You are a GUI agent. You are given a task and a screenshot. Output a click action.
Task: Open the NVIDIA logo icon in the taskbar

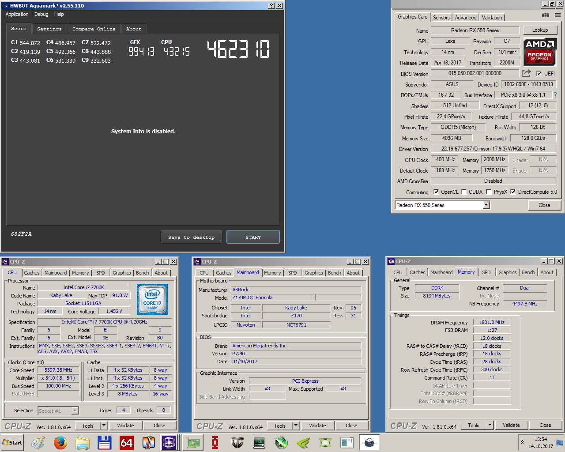pyautogui.click(x=303, y=442)
